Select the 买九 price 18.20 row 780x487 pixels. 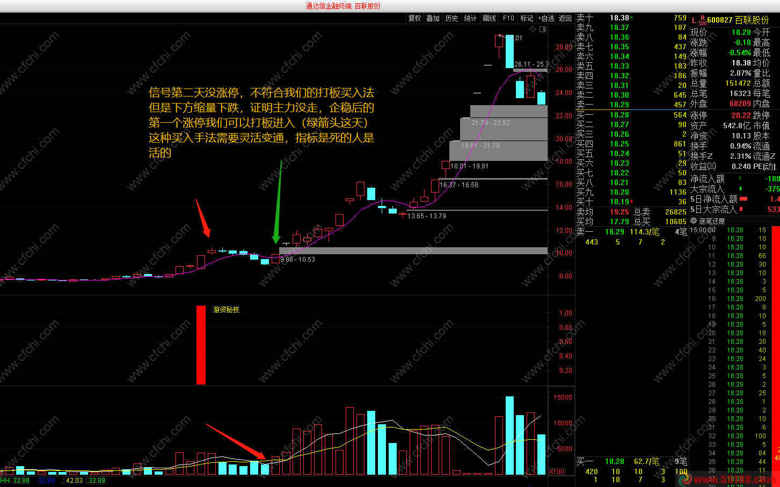pos(632,192)
